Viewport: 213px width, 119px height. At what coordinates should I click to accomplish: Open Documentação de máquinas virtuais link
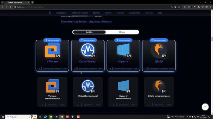click(x=87, y=21)
